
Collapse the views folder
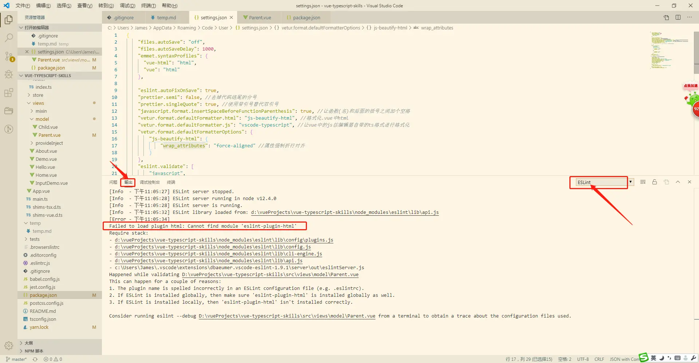[x=38, y=103]
